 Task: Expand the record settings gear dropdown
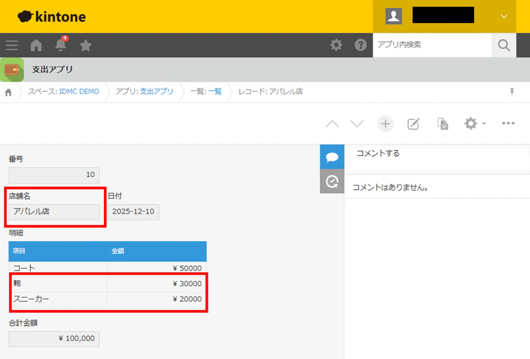coord(475,124)
